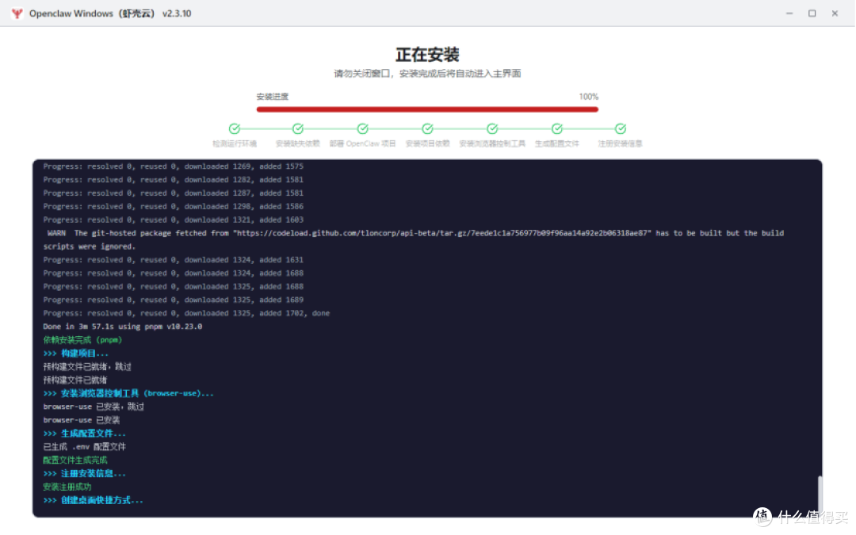Click the ">>> 注册安装信息..." log line
This screenshot has height=535, width=856.
click(85, 474)
